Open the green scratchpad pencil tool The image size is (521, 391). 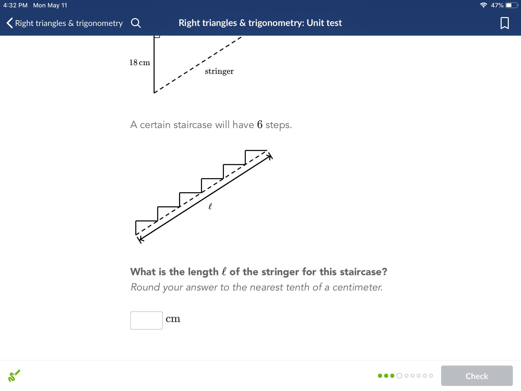[14, 376]
